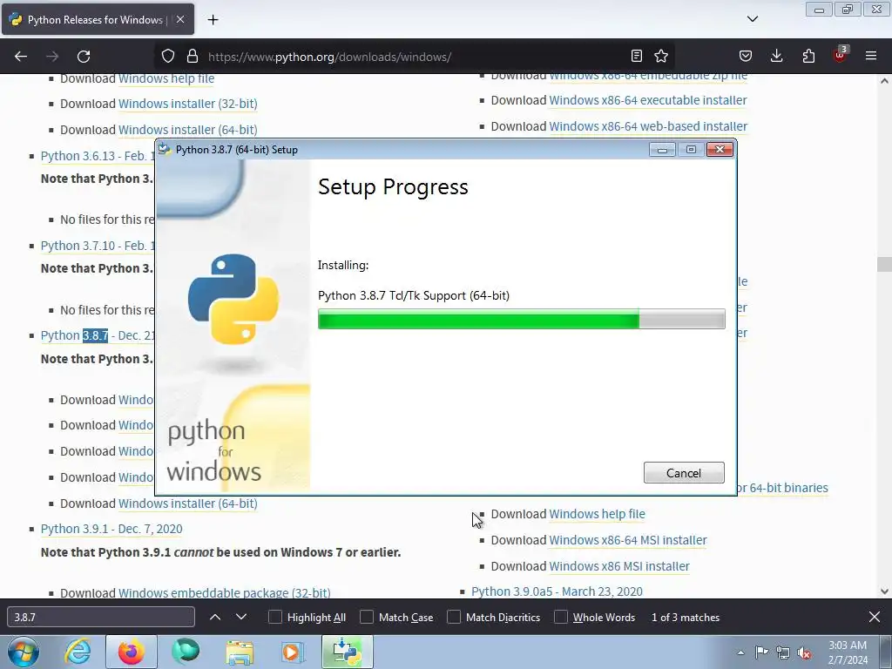Image resolution: width=892 pixels, height=669 pixels.
Task: Open the Python 3.9.0a5 - March 23, 2020 link
Action: click(557, 591)
